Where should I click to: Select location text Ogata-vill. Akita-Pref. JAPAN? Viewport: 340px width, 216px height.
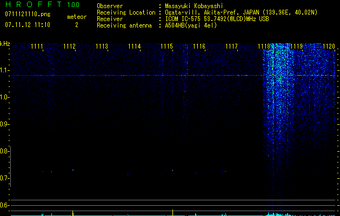pyautogui.click(x=212, y=12)
